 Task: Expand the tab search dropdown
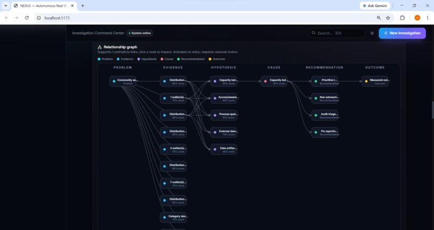point(5,5)
